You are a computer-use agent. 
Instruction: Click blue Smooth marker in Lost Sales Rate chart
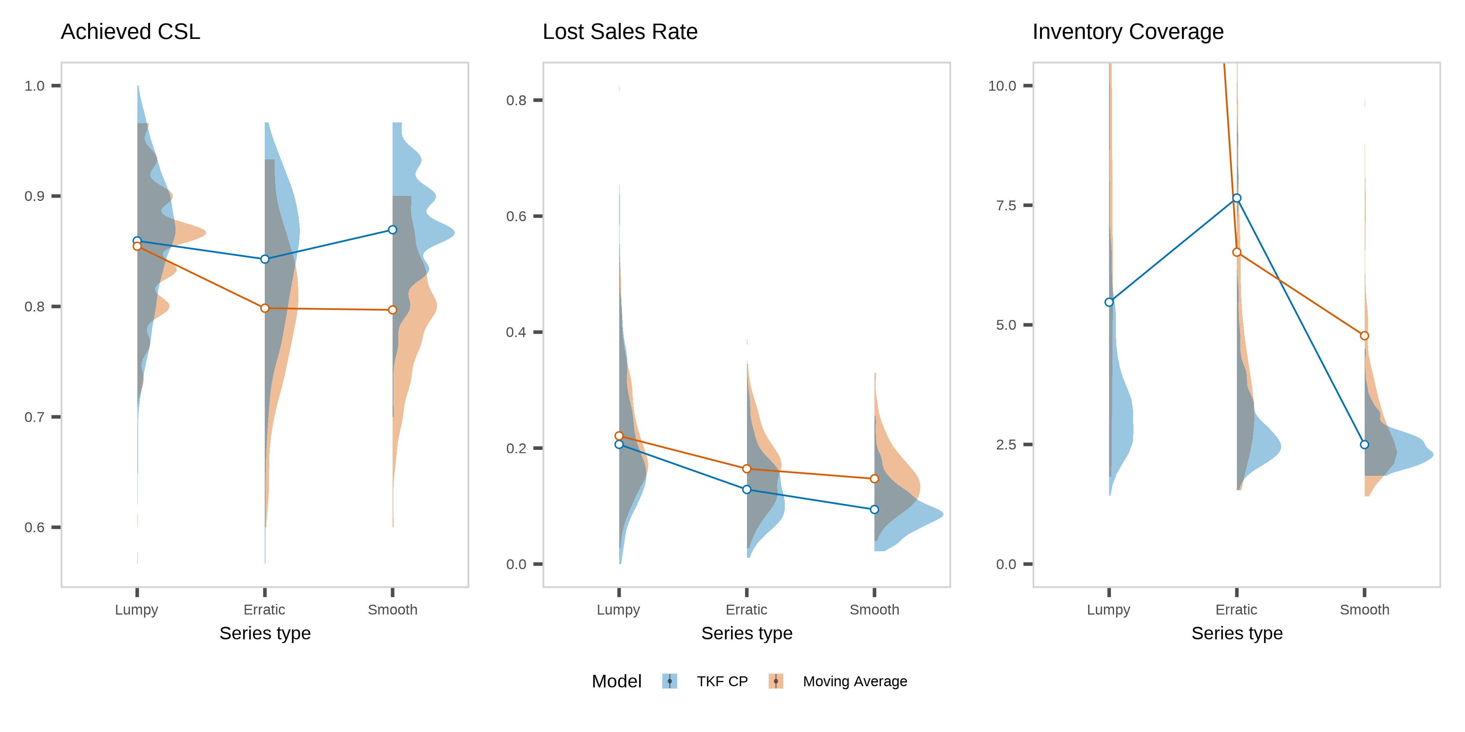pos(875,509)
